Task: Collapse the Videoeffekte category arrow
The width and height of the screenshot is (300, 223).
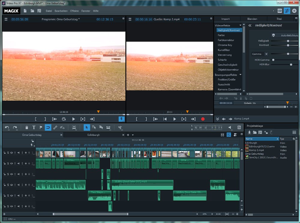Action: (241, 25)
